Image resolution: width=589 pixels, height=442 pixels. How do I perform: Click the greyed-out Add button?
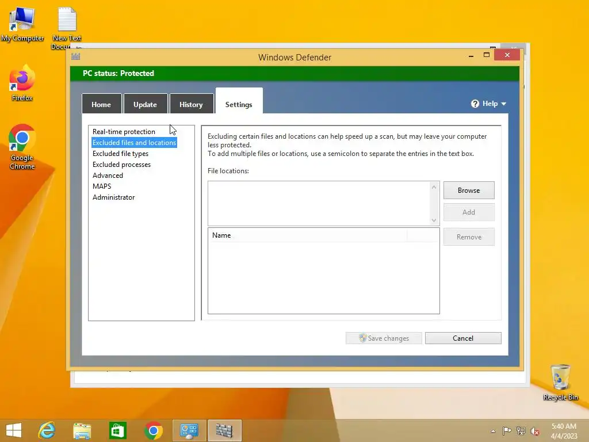[469, 212]
